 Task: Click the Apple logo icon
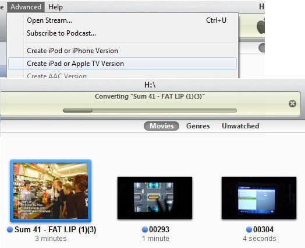click(x=261, y=26)
